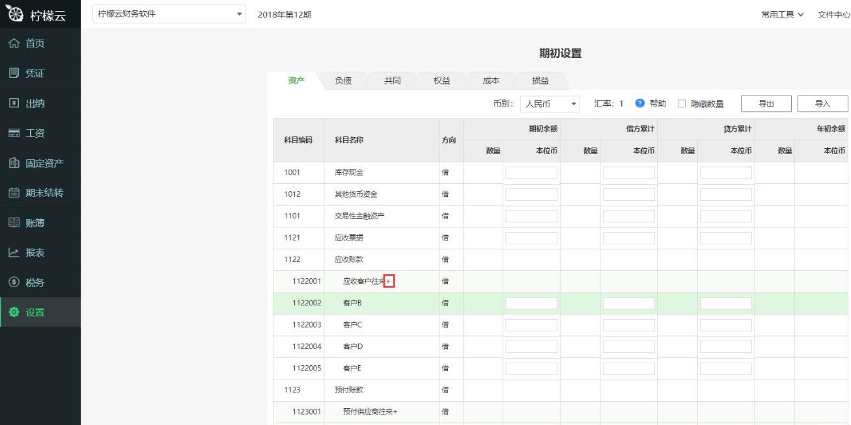This screenshot has height=425, width=851.
Task: Open the 报表 reports sidebar item
Action: coord(40,253)
